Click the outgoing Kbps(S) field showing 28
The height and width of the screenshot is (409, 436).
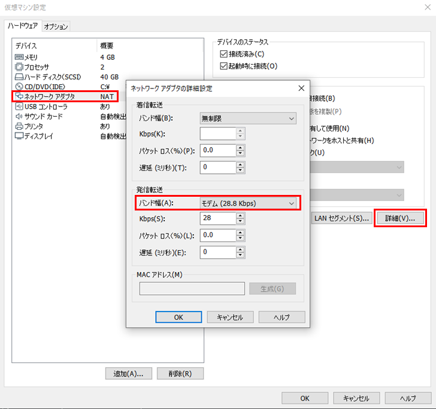pos(218,218)
